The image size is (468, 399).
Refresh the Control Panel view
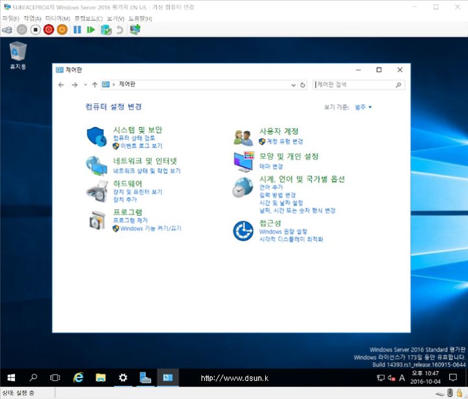point(302,85)
